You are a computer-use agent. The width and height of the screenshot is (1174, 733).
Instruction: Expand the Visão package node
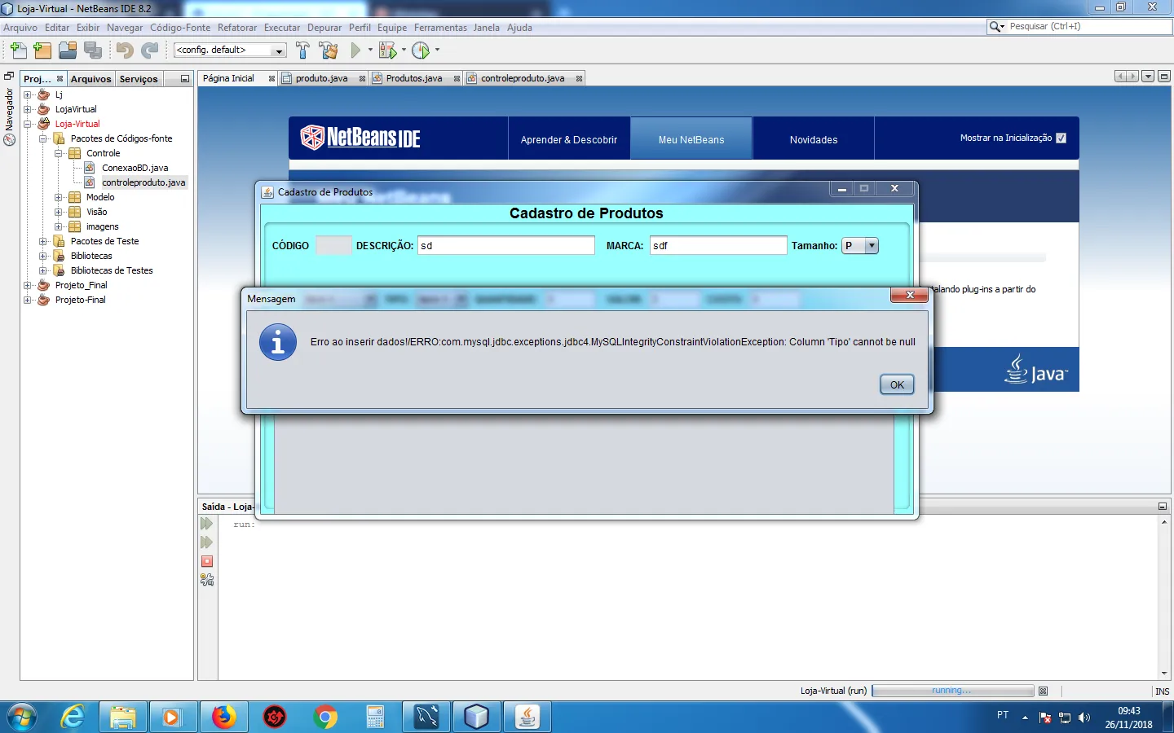click(58, 212)
